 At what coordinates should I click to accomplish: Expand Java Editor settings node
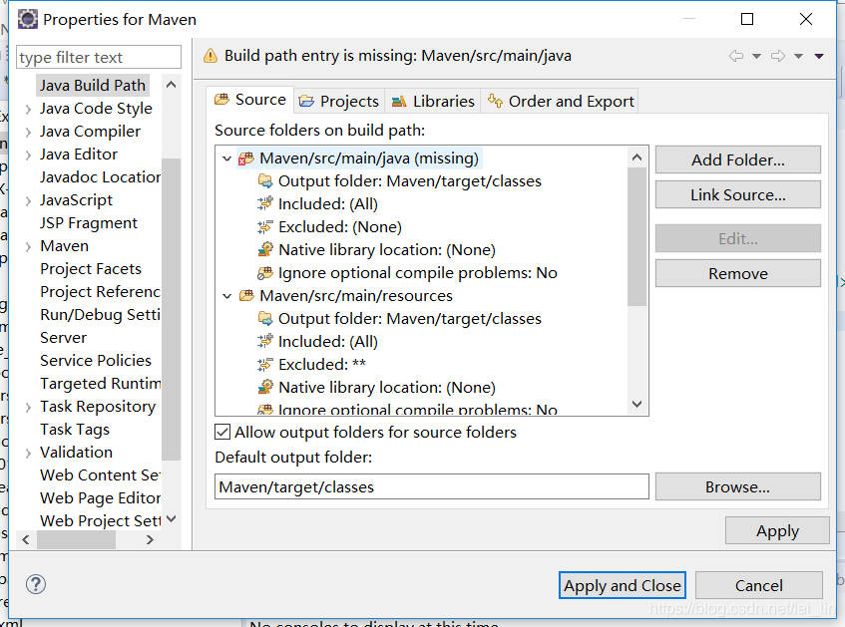[x=28, y=155]
